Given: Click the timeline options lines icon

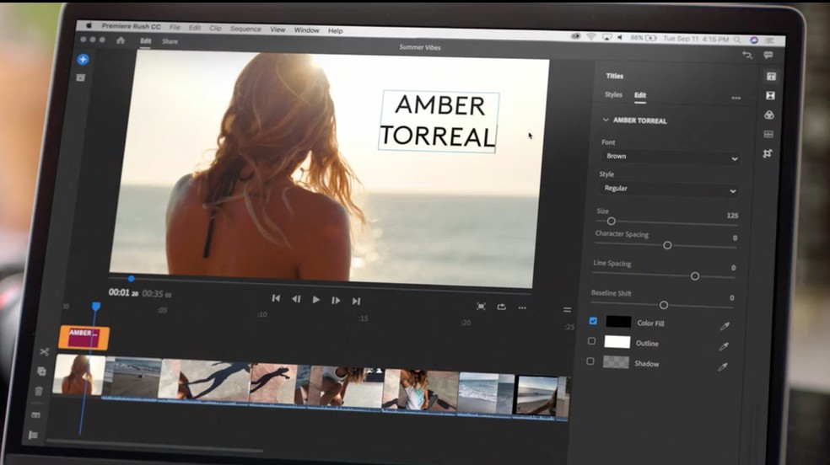Looking at the screenshot, I should pos(567,310).
